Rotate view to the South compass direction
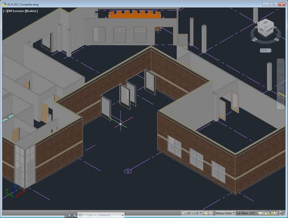Image resolution: width=288 pixels, height=218 pixels. coord(277,40)
